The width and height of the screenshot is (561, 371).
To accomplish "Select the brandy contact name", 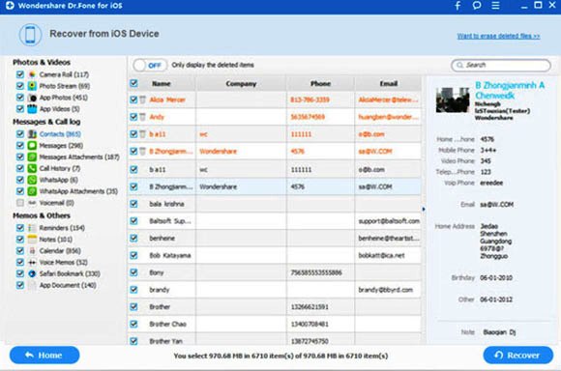I will 160,290.
